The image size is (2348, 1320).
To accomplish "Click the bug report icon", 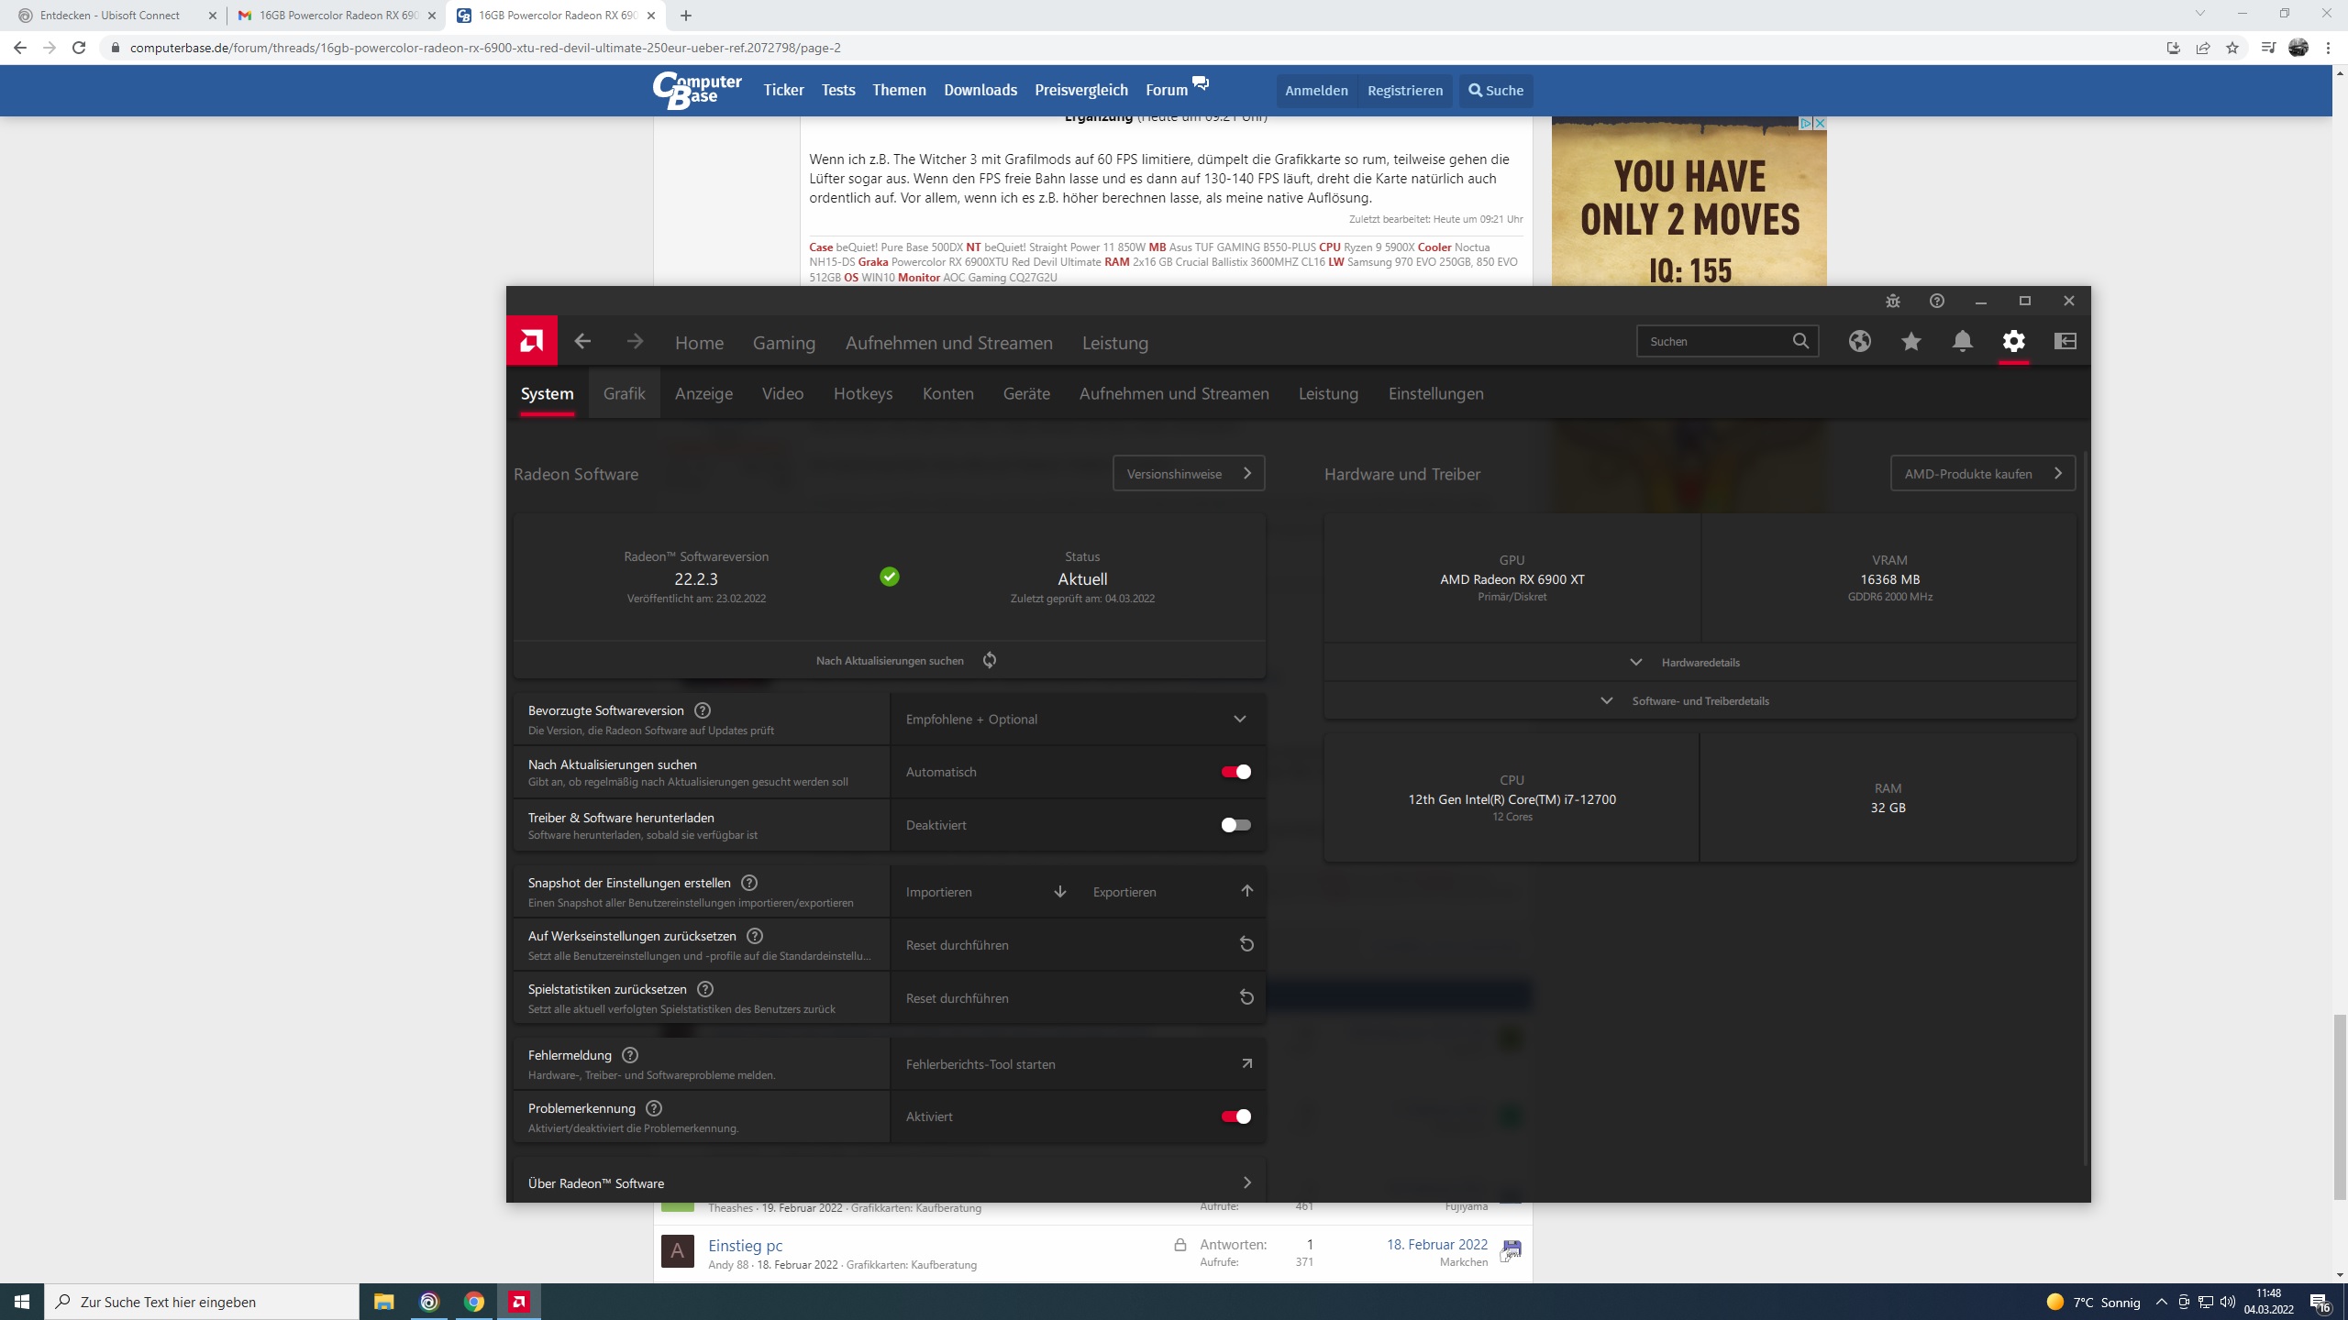I will [x=1892, y=301].
